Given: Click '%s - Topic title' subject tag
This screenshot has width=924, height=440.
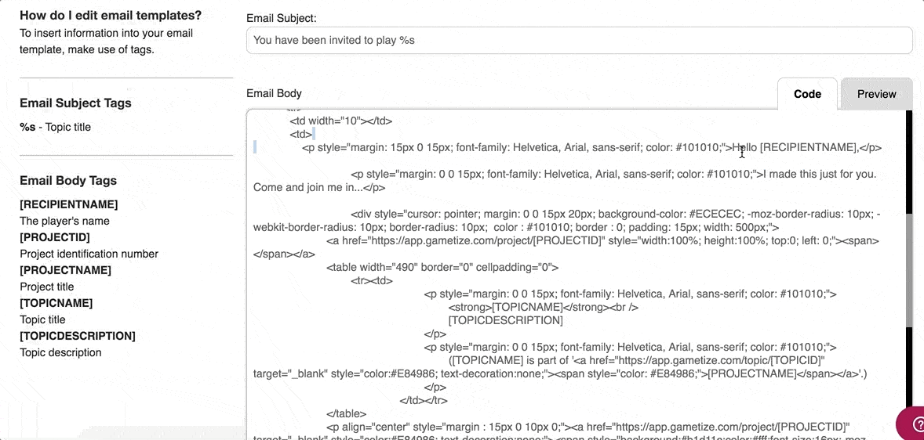Looking at the screenshot, I should point(56,127).
